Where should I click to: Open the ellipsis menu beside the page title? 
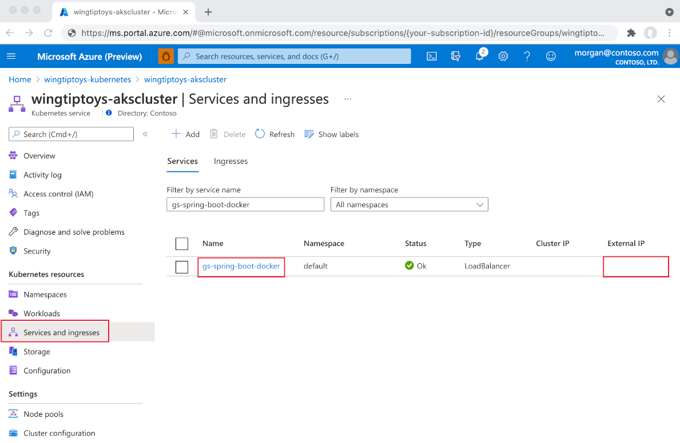pyautogui.click(x=347, y=99)
